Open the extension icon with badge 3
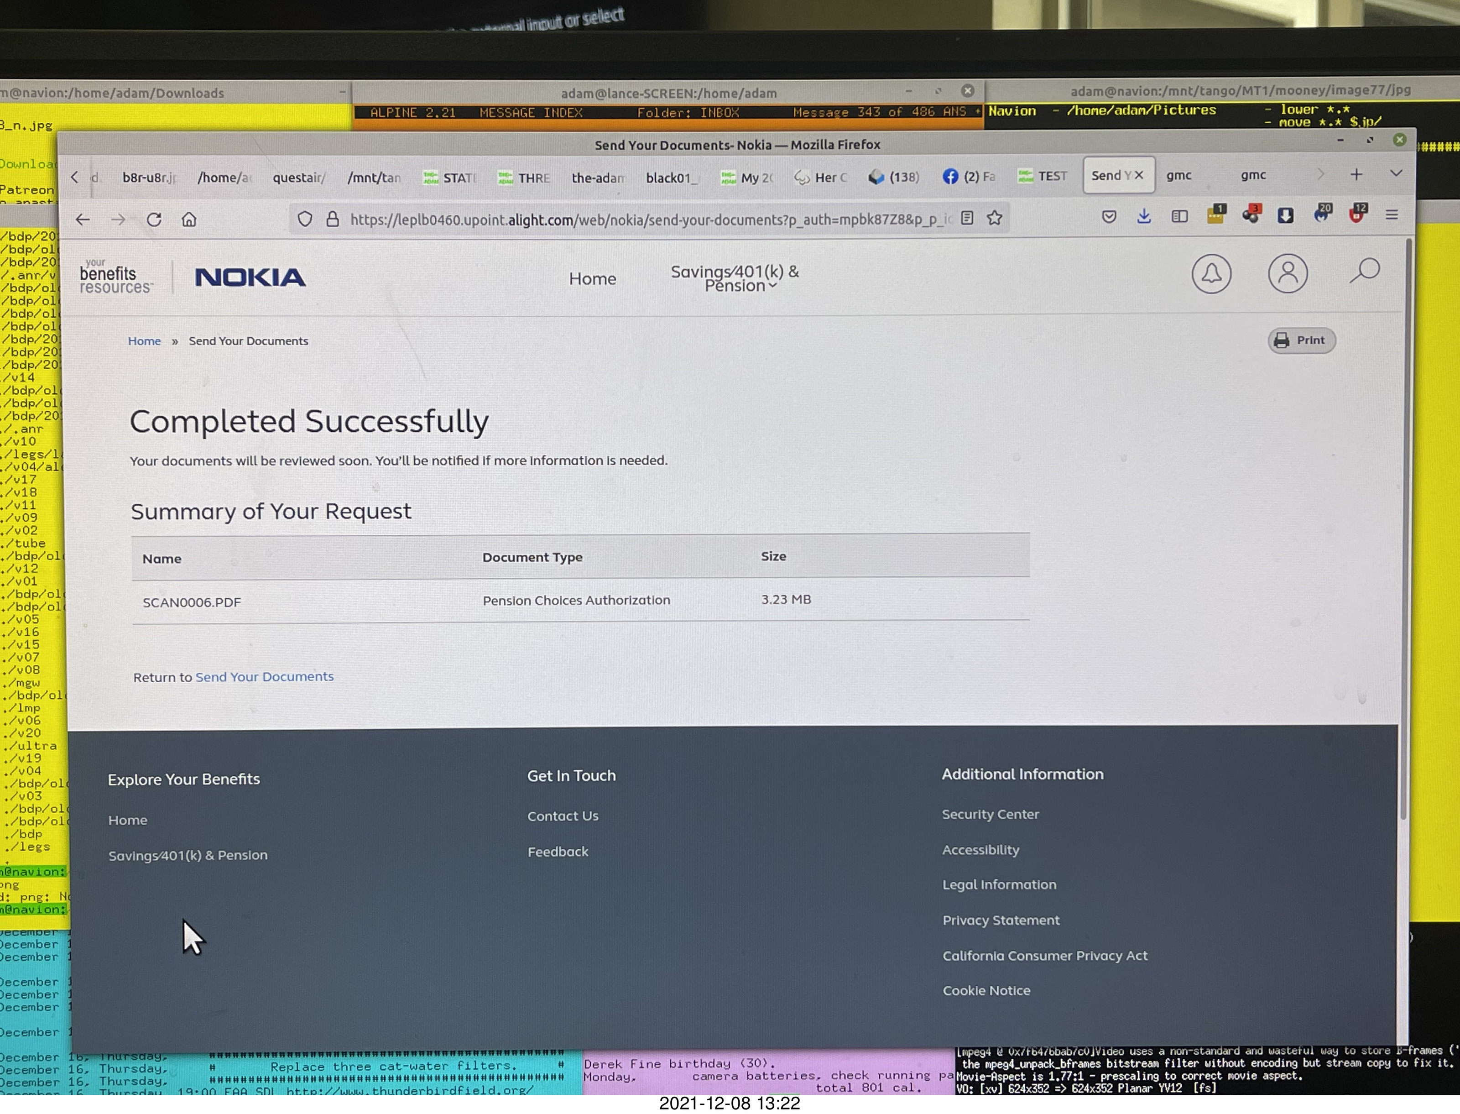Image resolution: width=1460 pixels, height=1114 pixels. (1251, 214)
